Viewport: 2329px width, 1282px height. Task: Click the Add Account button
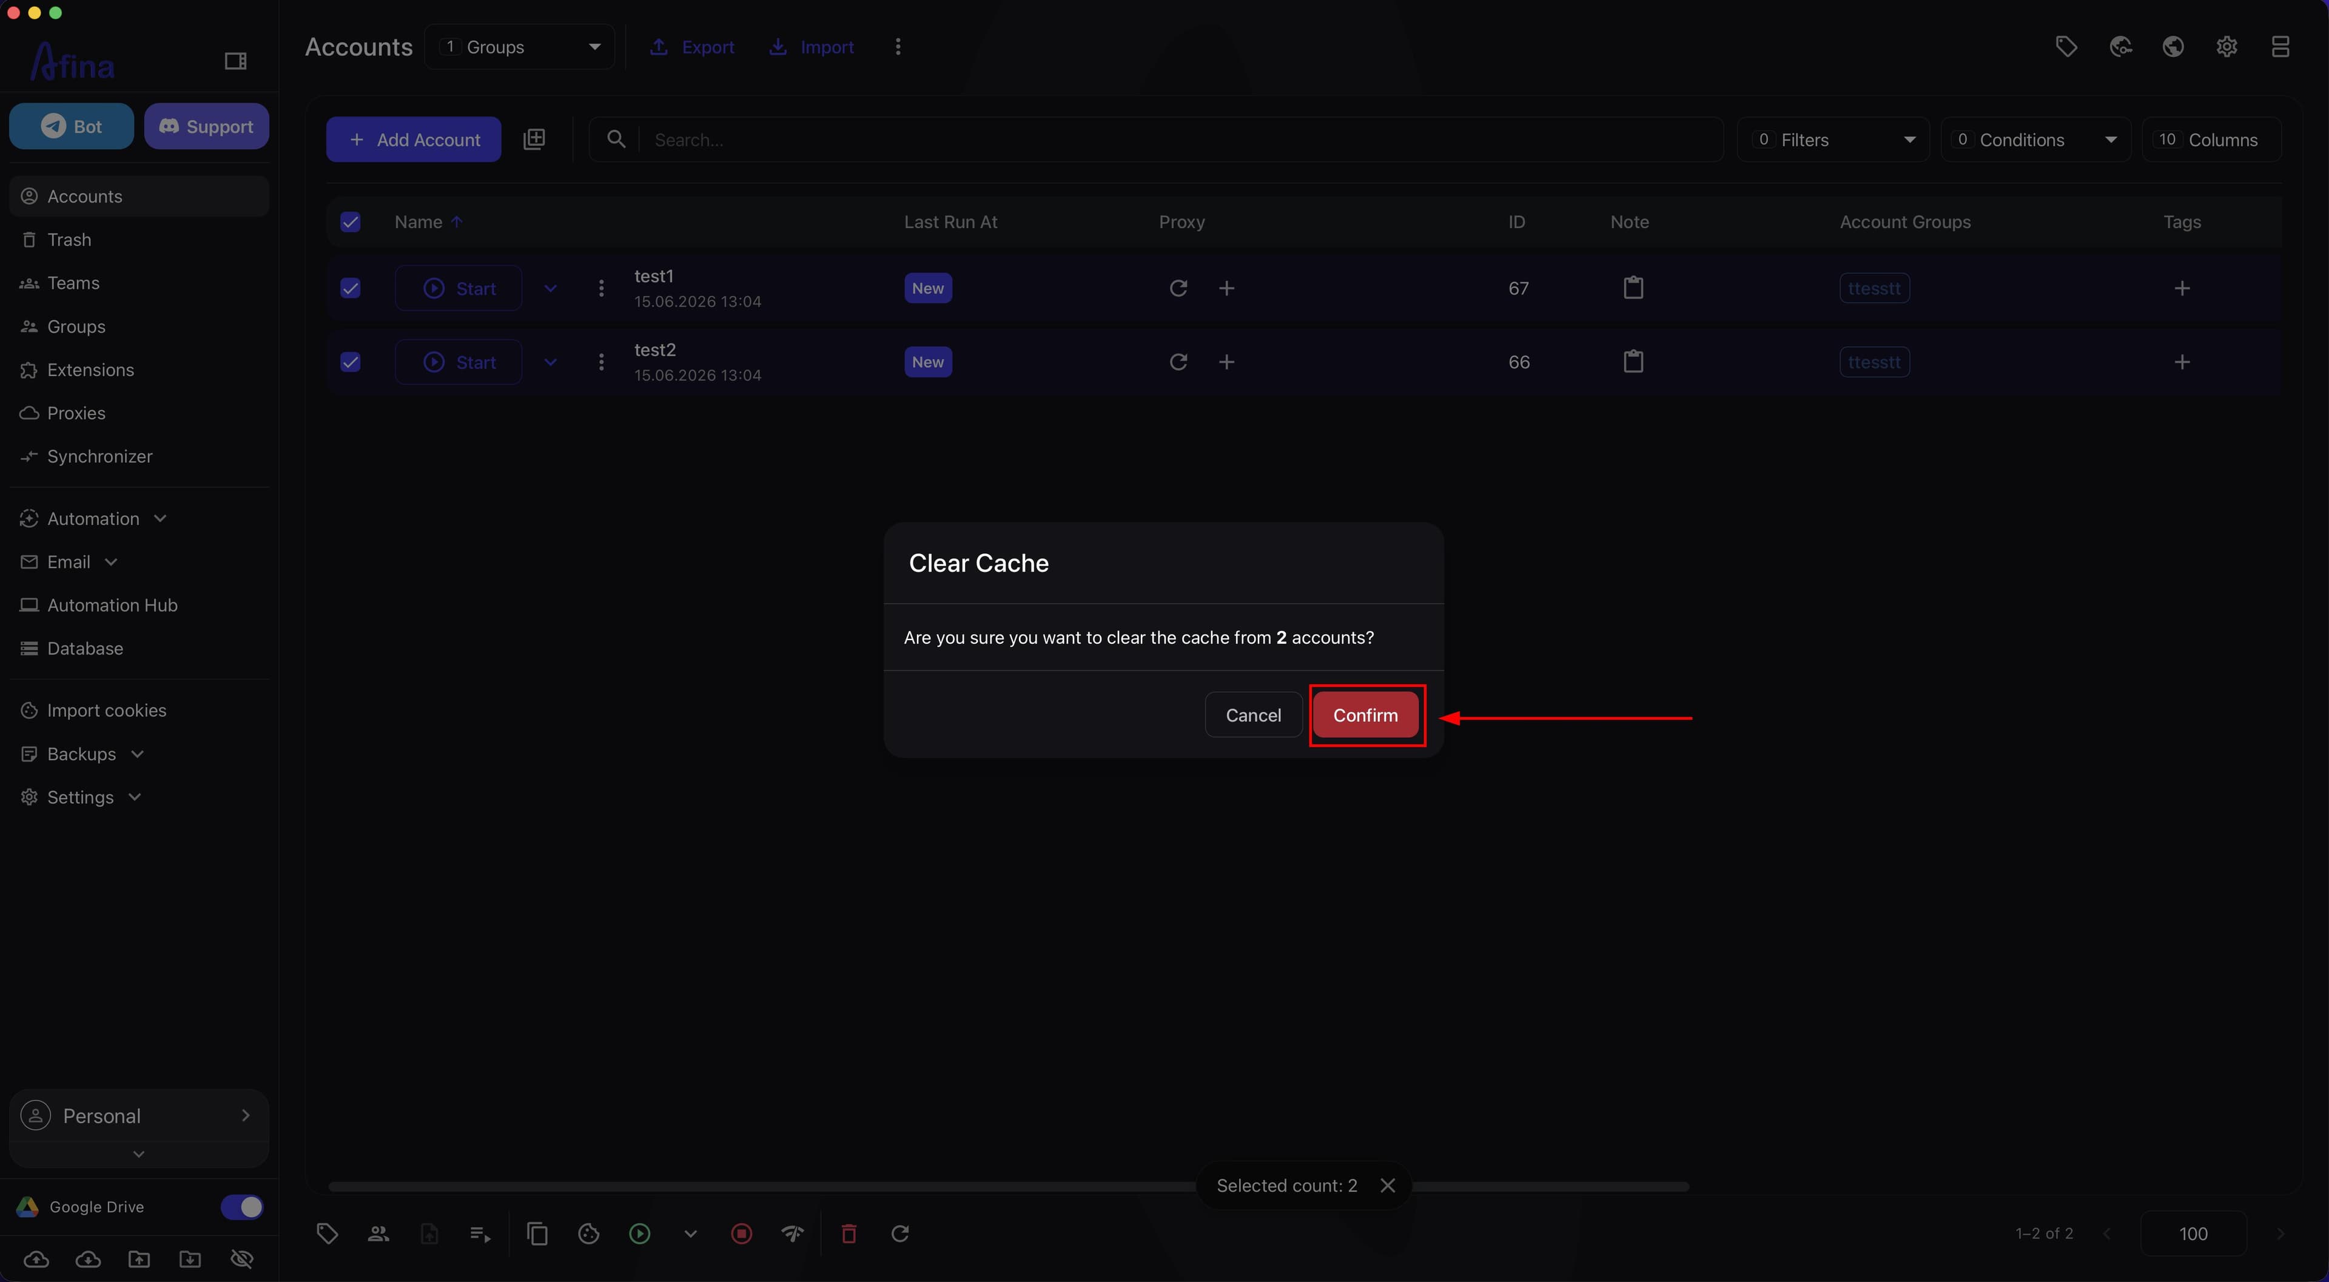(414, 140)
